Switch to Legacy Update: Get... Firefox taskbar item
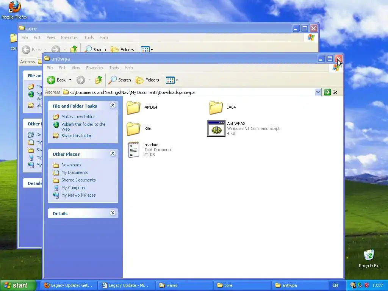 click(x=68, y=285)
